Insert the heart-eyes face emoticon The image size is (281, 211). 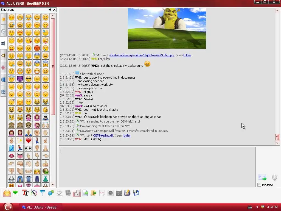(x=20, y=33)
